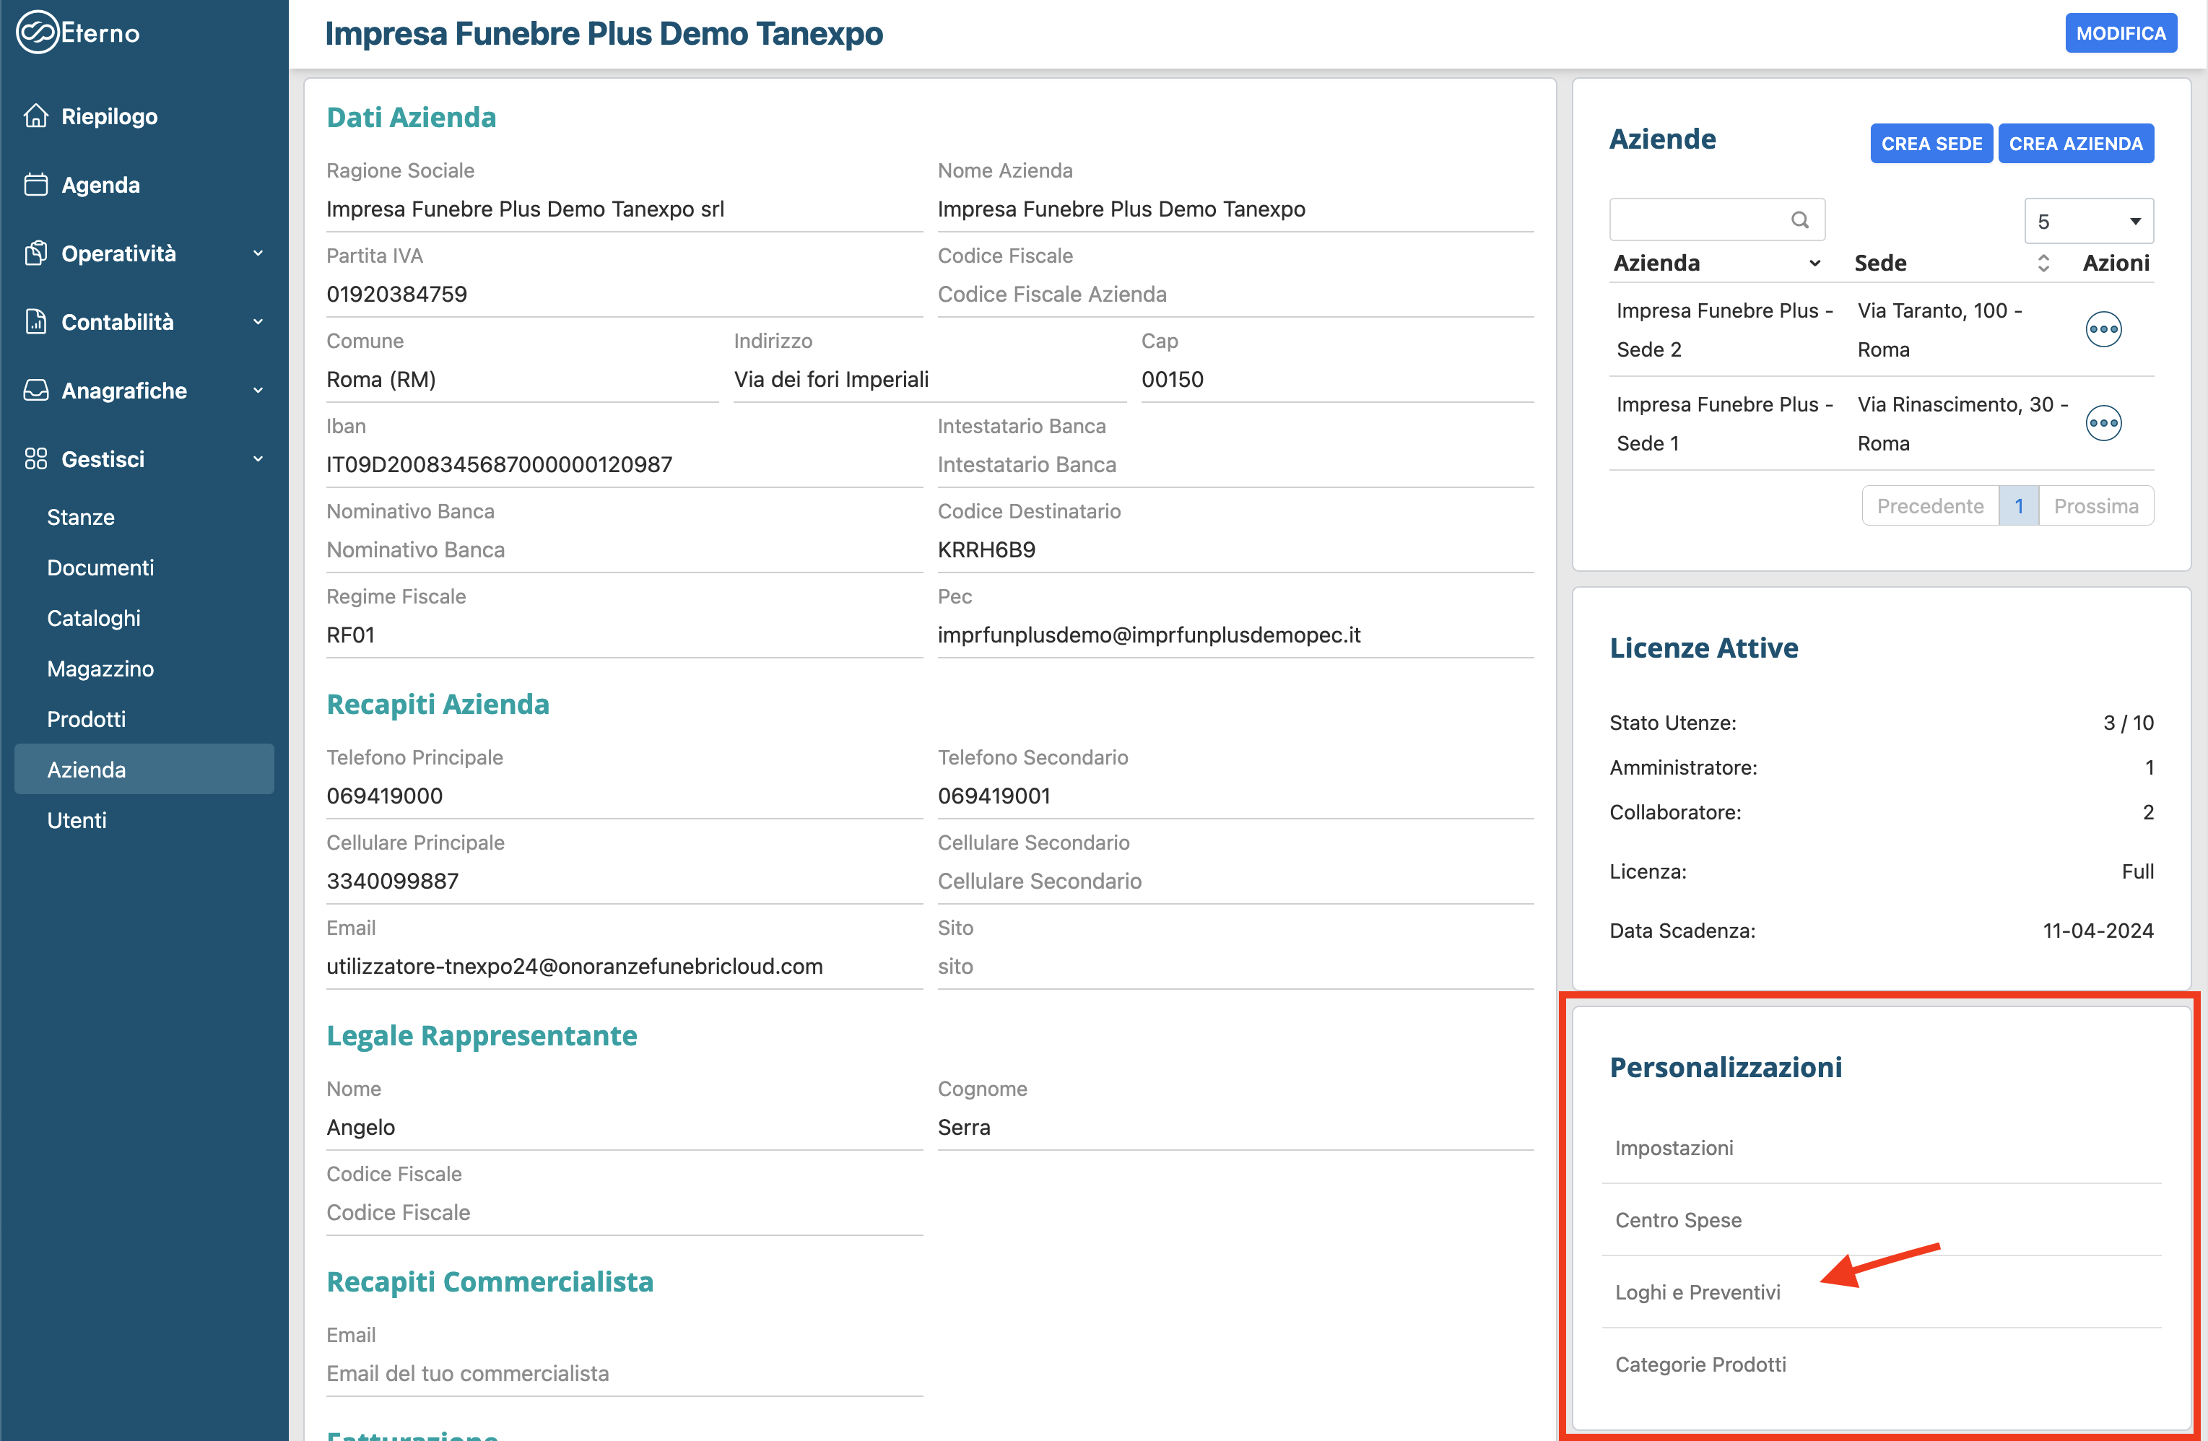
Task: Click the Operatività clipboard icon
Action: tap(36, 253)
